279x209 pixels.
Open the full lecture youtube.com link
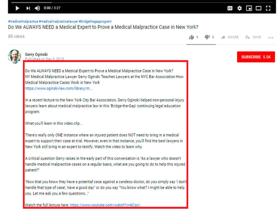106,205
